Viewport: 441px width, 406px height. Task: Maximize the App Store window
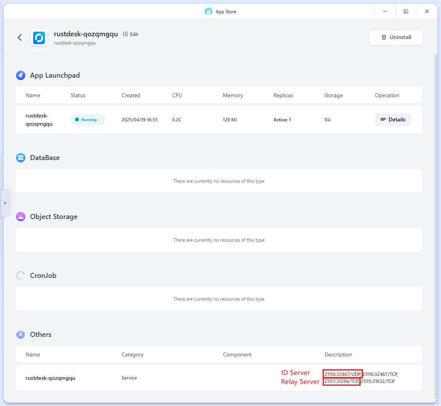tap(406, 11)
